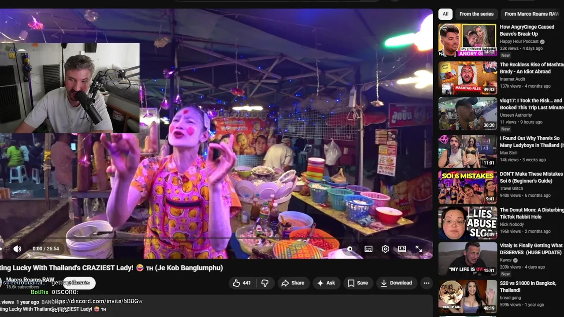Image resolution: width=564 pixels, height=317 pixels.
Task: Open Ladyboys in Thailand video thumbnail
Action: pos(468,151)
